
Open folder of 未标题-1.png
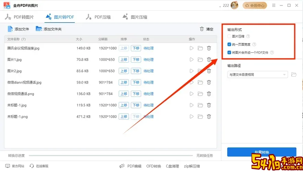click(200, 117)
